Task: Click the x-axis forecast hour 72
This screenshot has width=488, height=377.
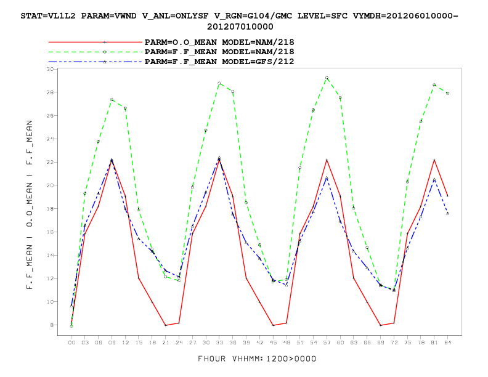Action: coord(394,343)
